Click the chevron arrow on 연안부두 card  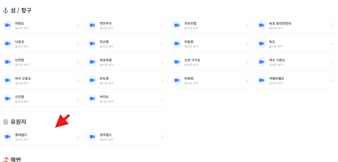tap(162, 26)
